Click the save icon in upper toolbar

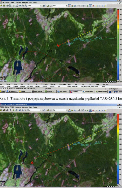(4, 6)
